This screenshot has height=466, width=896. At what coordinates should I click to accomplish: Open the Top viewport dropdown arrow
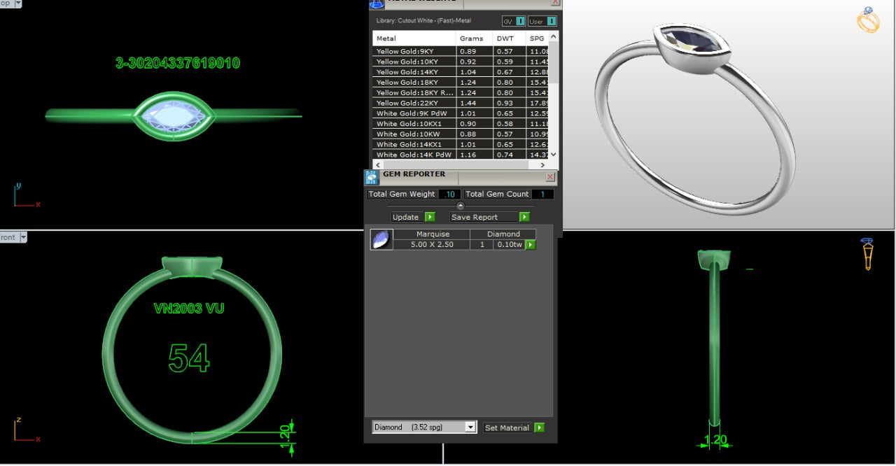[17, 3]
